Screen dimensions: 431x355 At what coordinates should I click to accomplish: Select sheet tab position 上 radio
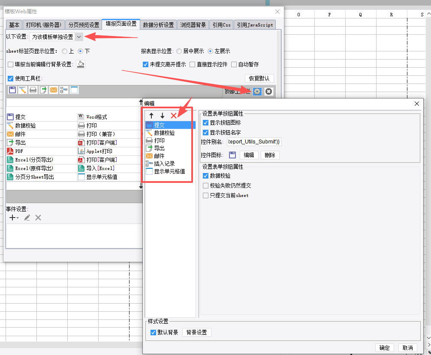point(65,51)
